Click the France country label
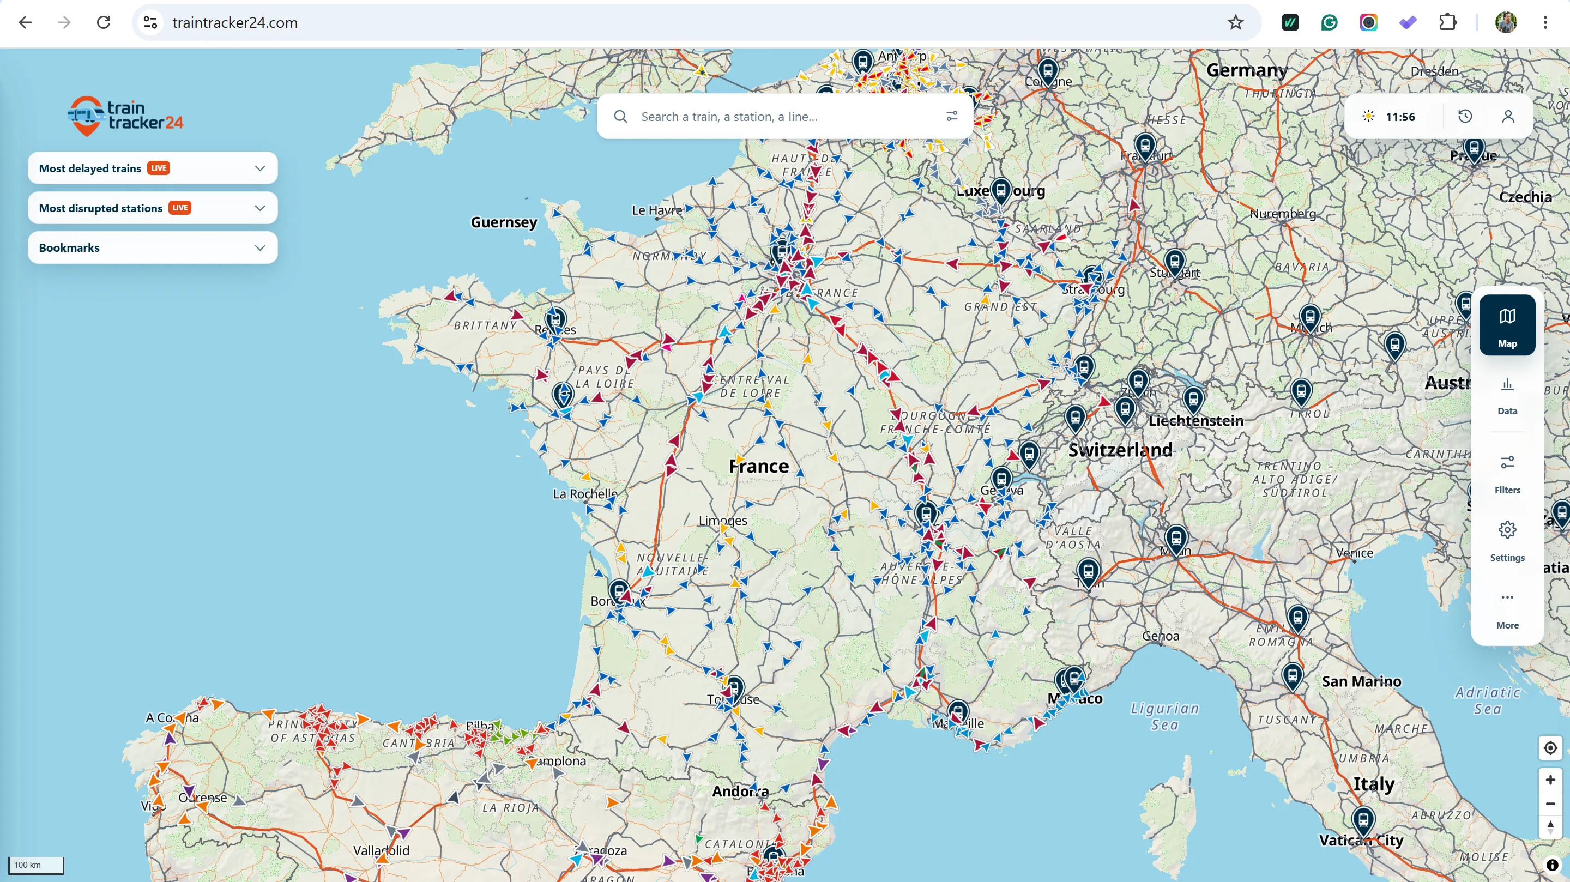Screen dimensions: 1570x882 coord(759,466)
